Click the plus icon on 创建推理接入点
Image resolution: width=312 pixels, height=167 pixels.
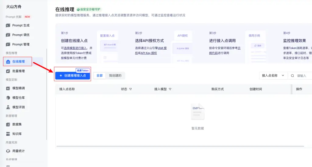click(x=61, y=76)
